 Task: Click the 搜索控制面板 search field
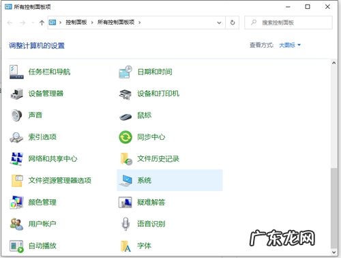288,23
